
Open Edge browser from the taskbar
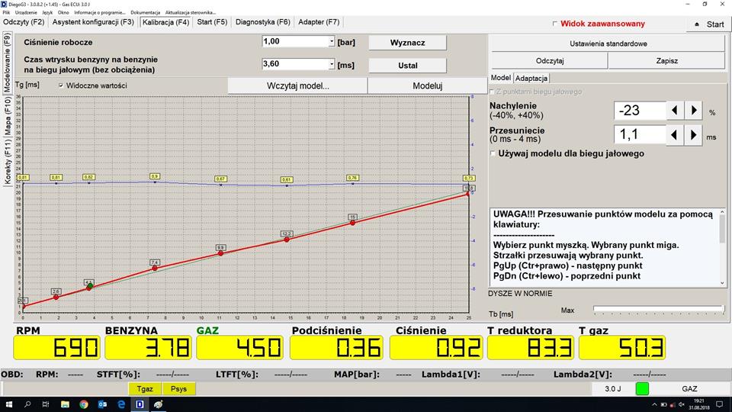[x=121, y=404]
